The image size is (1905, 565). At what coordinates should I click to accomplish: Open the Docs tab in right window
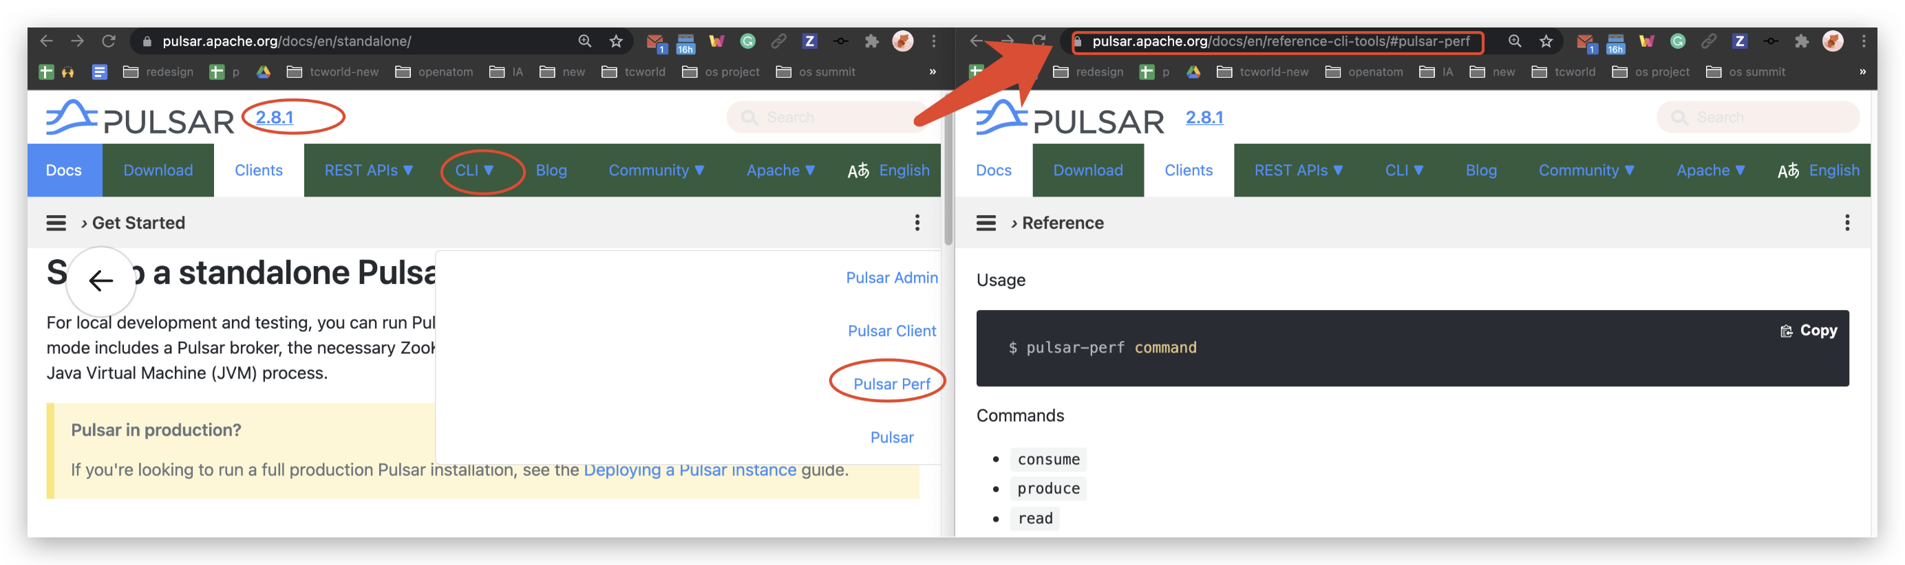(x=994, y=170)
